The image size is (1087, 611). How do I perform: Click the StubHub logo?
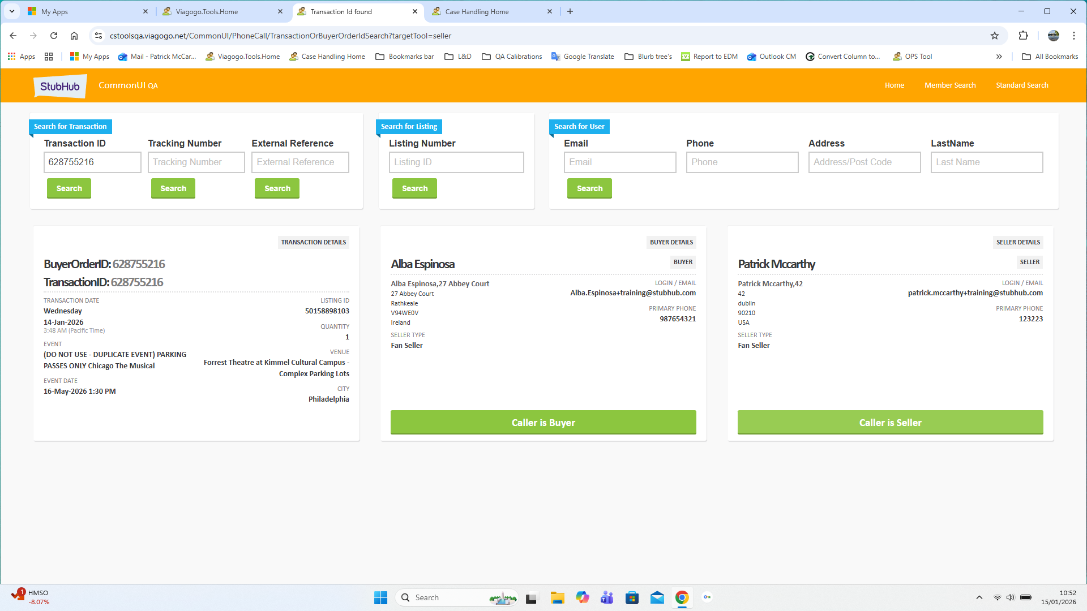tap(60, 86)
